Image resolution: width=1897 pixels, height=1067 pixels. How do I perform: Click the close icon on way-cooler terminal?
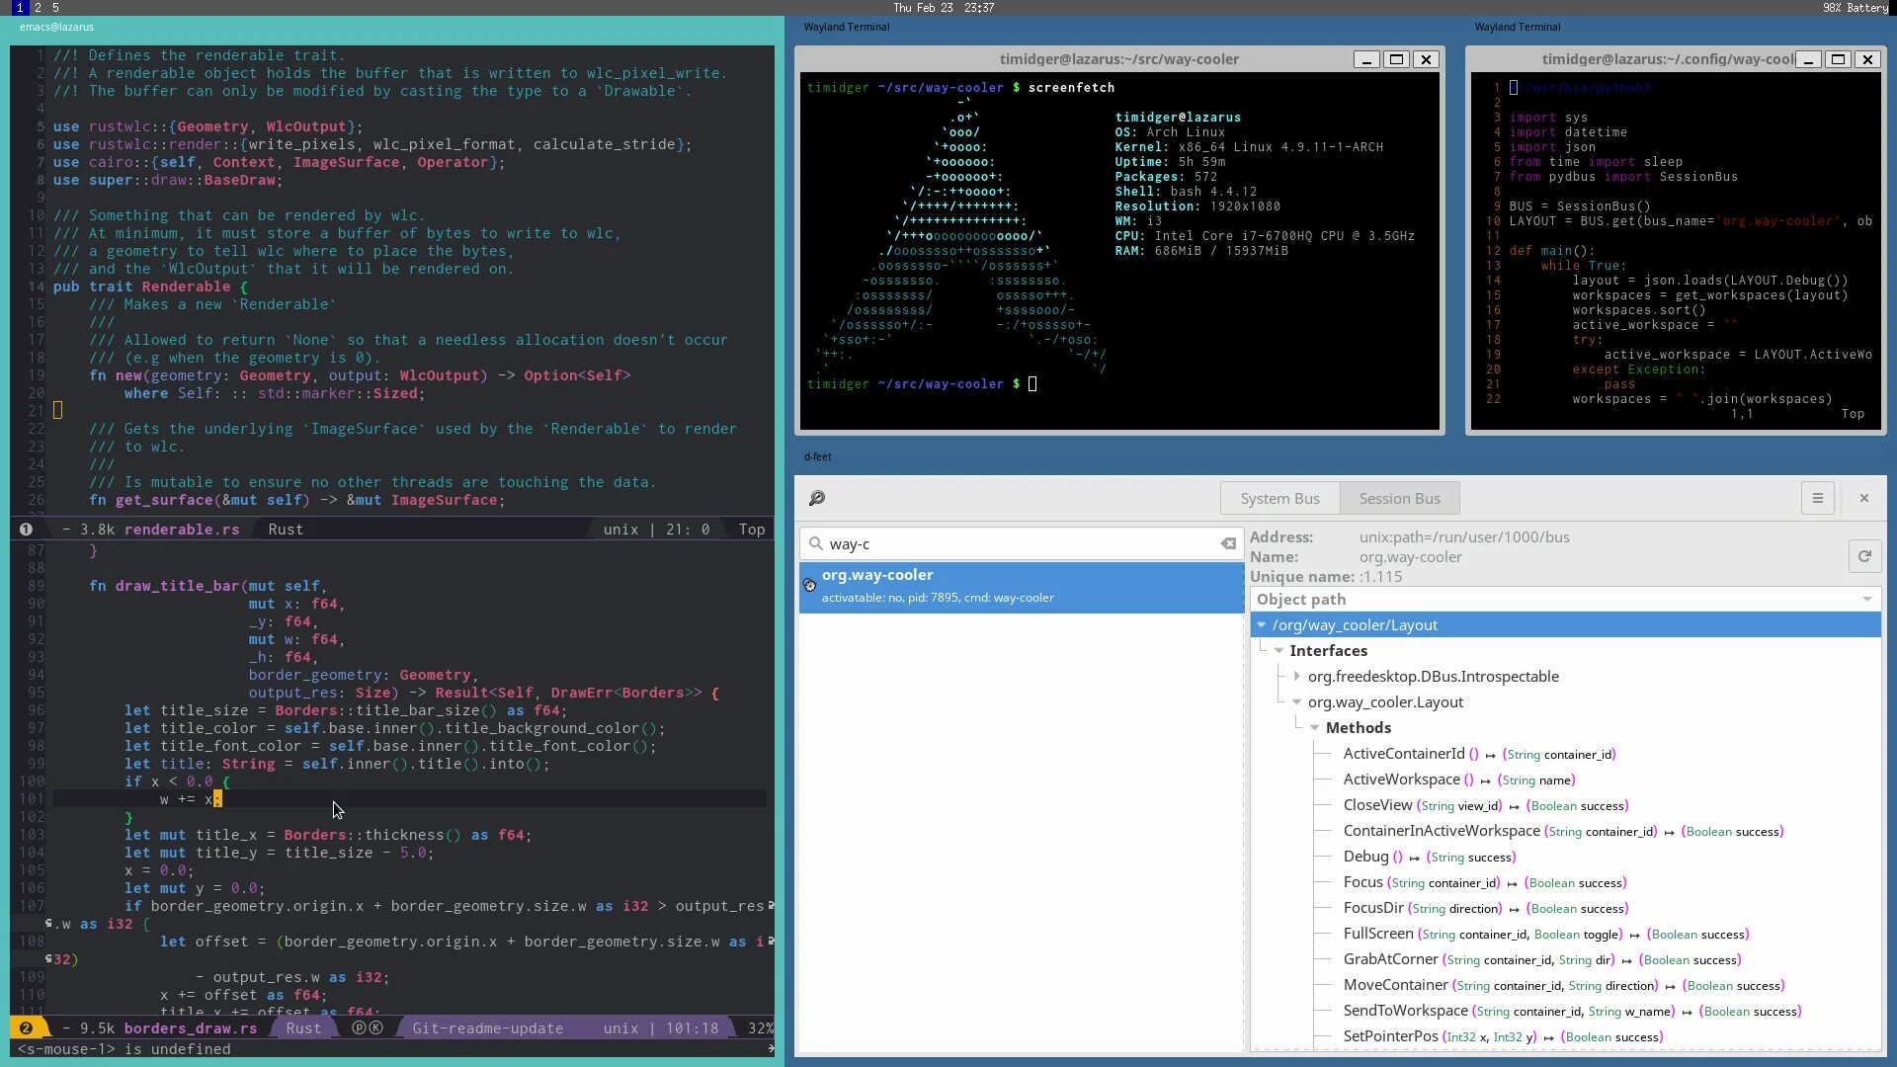(1424, 58)
